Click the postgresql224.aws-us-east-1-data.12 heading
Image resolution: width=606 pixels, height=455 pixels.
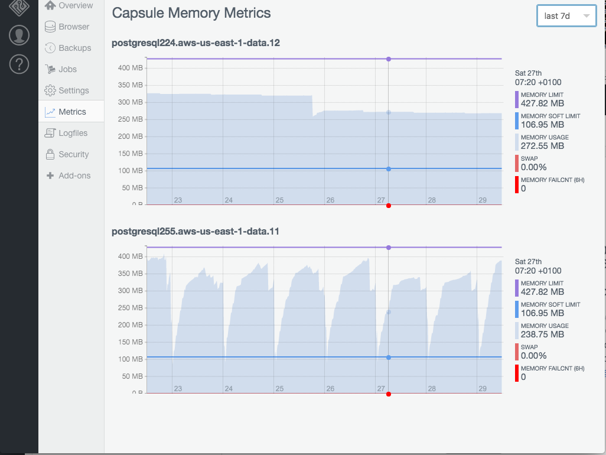point(196,43)
